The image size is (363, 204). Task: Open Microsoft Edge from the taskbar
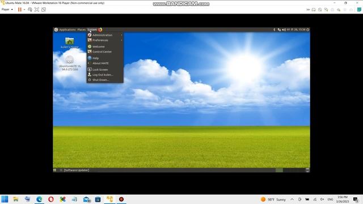[x=39, y=199]
